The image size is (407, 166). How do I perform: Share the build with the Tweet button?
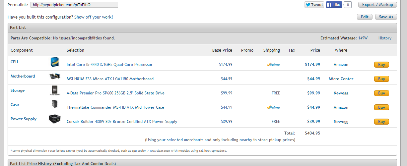point(314,5)
